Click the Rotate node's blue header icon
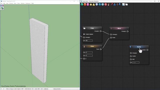Viewport: 160px width, 90px height. [x=130, y=47]
